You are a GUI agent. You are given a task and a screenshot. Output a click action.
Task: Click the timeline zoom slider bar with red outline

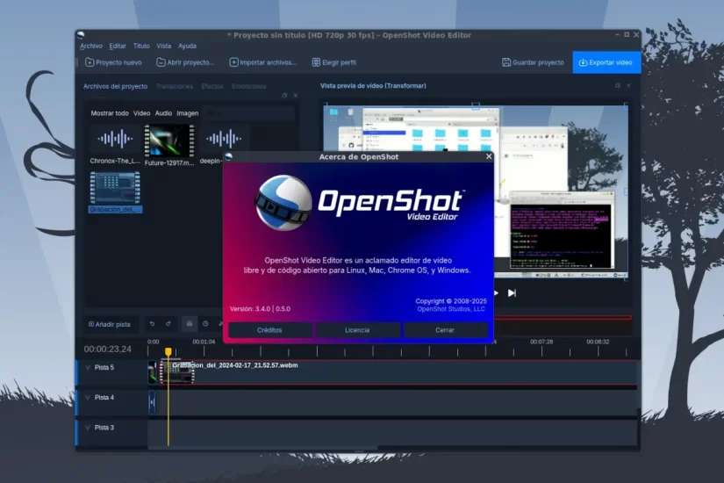pyautogui.click(x=563, y=318)
